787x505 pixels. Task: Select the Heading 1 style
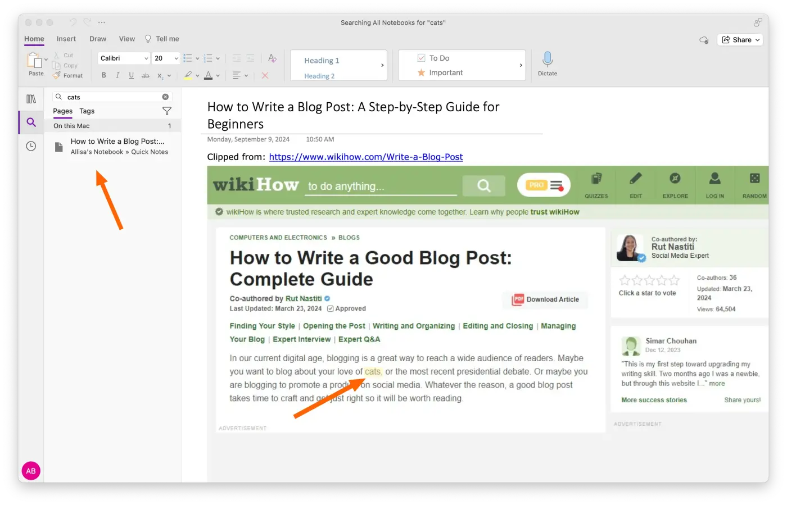322,61
